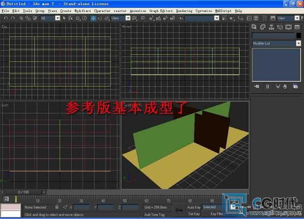Click the Key Filters button
The width and height of the screenshot is (304, 219).
pos(217,214)
